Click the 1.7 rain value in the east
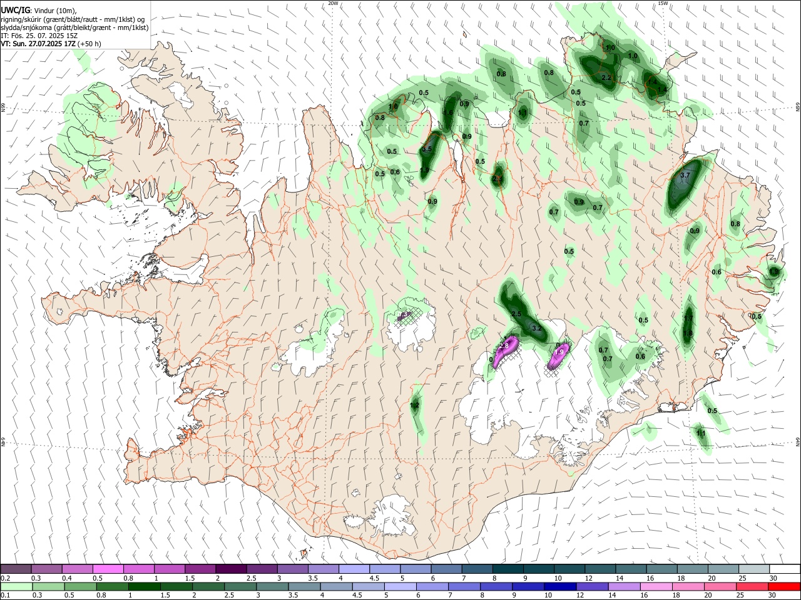801x600 pixels. tap(688, 318)
